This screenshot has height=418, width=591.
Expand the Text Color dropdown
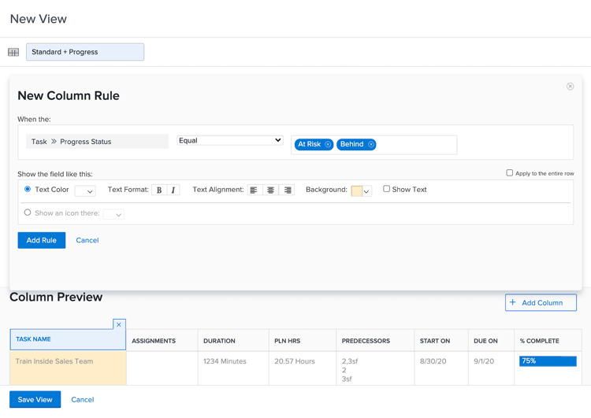(x=85, y=191)
